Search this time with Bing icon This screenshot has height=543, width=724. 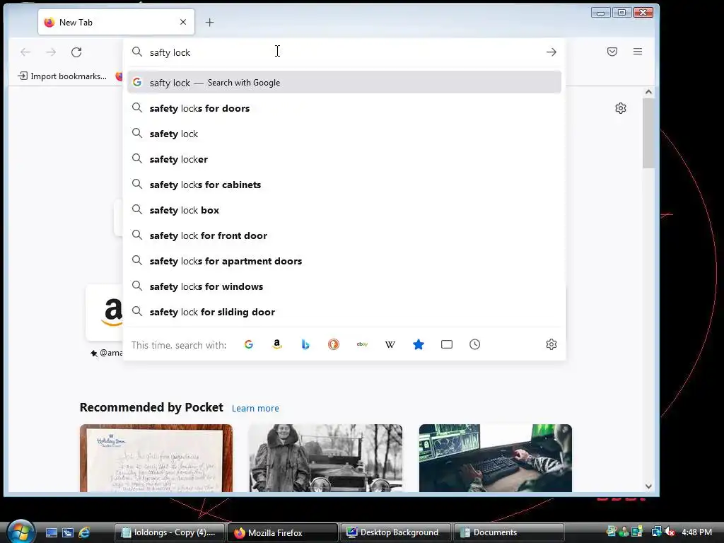click(305, 344)
